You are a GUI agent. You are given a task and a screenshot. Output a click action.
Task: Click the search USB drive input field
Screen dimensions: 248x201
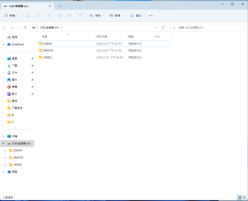tap(207, 28)
